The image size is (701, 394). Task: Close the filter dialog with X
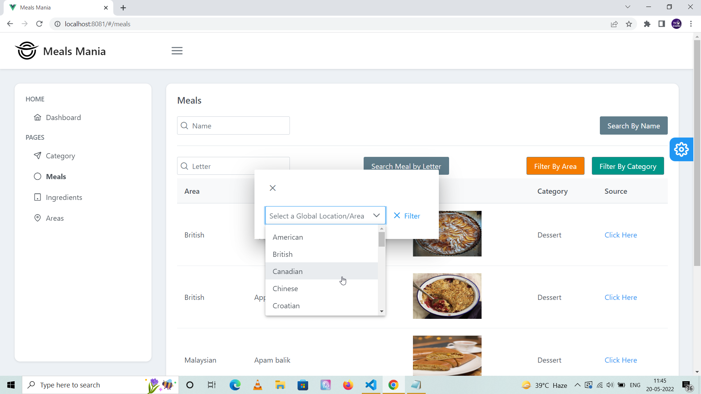273,188
